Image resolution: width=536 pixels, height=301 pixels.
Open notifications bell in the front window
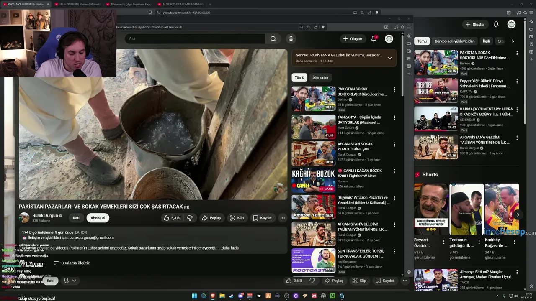[x=374, y=39]
